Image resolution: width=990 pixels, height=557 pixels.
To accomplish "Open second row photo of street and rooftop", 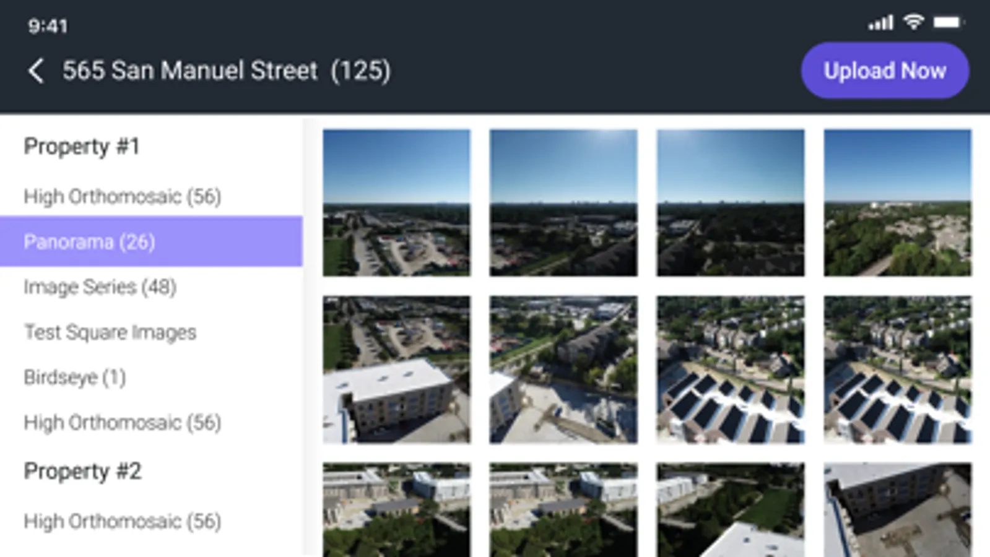I will 563,369.
